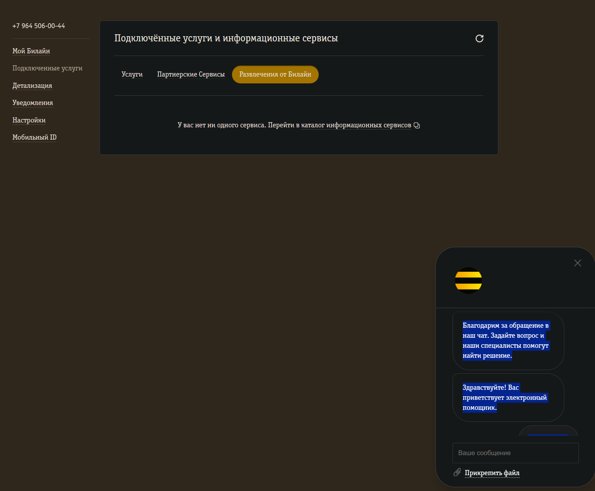This screenshot has height=491, width=595.
Task: Open Мобильный ID in sidebar
Action: click(x=34, y=137)
